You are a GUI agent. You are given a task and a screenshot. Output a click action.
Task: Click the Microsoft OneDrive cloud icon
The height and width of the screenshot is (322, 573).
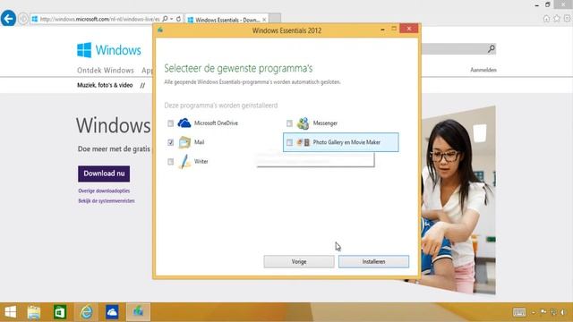tap(184, 123)
